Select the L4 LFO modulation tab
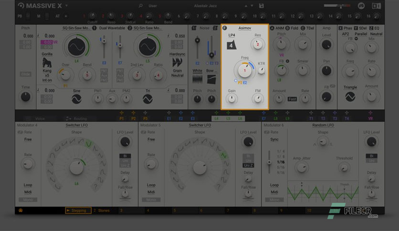This screenshot has width=399, height=231. point(216,118)
